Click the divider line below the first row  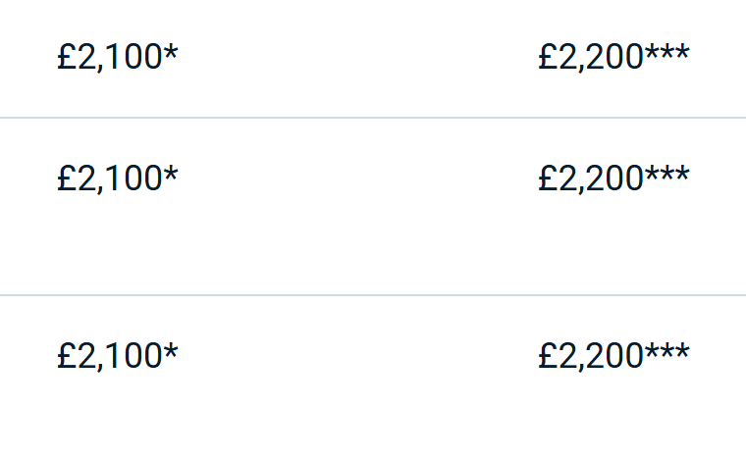pos(373,118)
